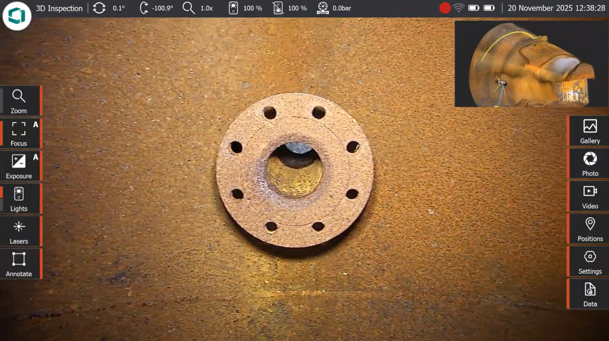Click the crossed-out light icon in top bar
The height and width of the screenshot is (341, 609).
pos(278,8)
